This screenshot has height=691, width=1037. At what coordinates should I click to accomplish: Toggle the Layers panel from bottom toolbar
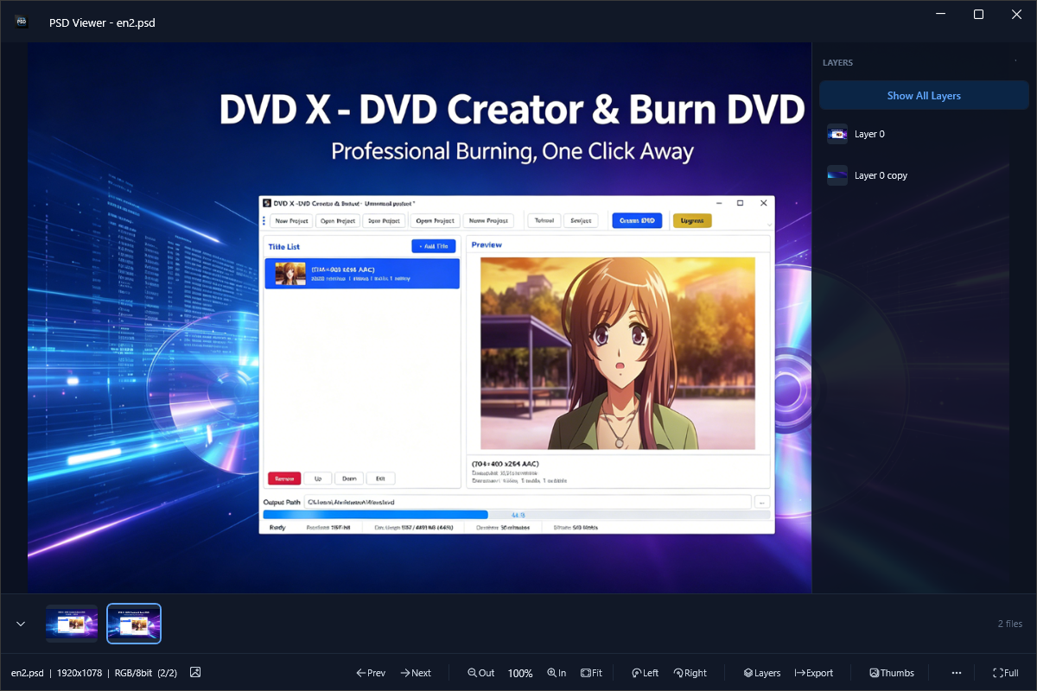click(762, 673)
